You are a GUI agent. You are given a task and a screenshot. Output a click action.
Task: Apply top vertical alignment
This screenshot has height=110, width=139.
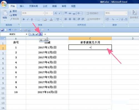pos(66,13)
